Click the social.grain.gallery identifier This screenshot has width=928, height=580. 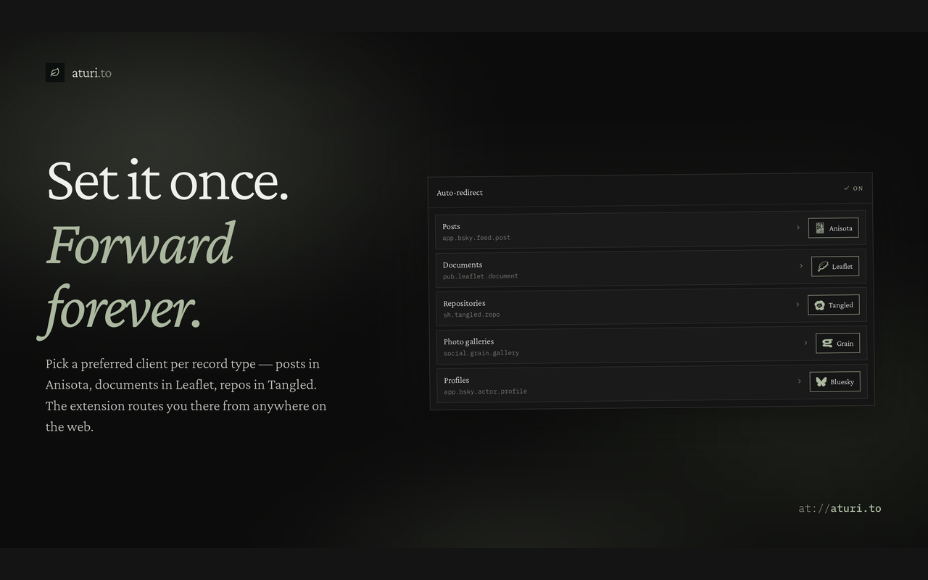(481, 353)
